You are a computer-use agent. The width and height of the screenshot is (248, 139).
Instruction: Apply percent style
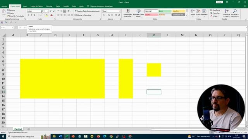pyautogui.click(x=109, y=15)
